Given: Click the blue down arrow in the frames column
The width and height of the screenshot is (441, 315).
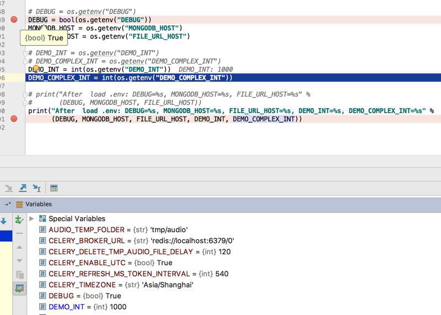Looking at the screenshot, I should [3, 221].
